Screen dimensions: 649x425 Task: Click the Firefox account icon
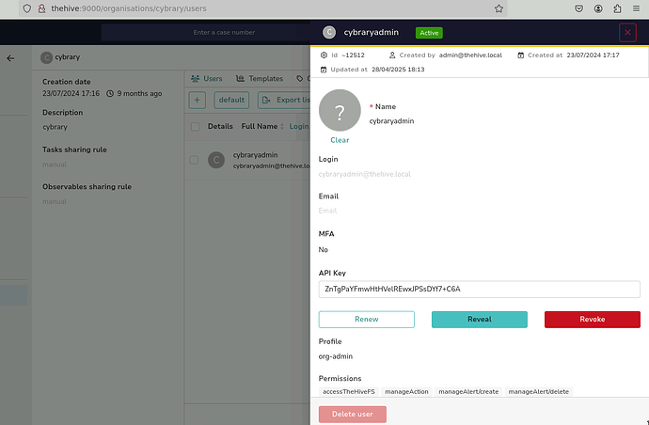597,8
